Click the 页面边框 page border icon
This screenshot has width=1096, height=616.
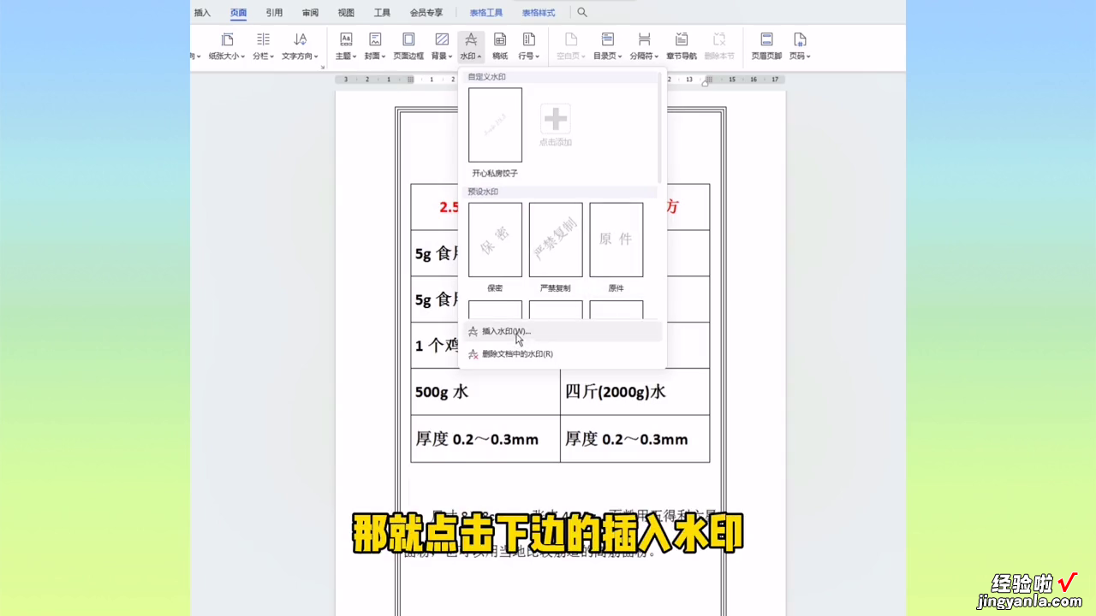tap(408, 39)
